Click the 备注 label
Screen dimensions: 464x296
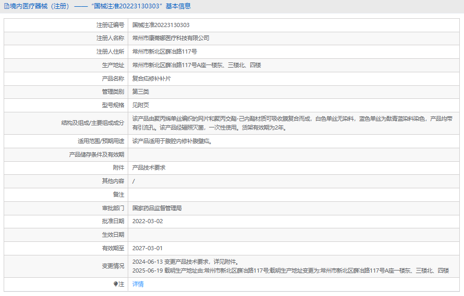pos(118,195)
